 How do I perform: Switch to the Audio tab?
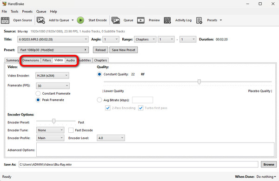pos(71,60)
